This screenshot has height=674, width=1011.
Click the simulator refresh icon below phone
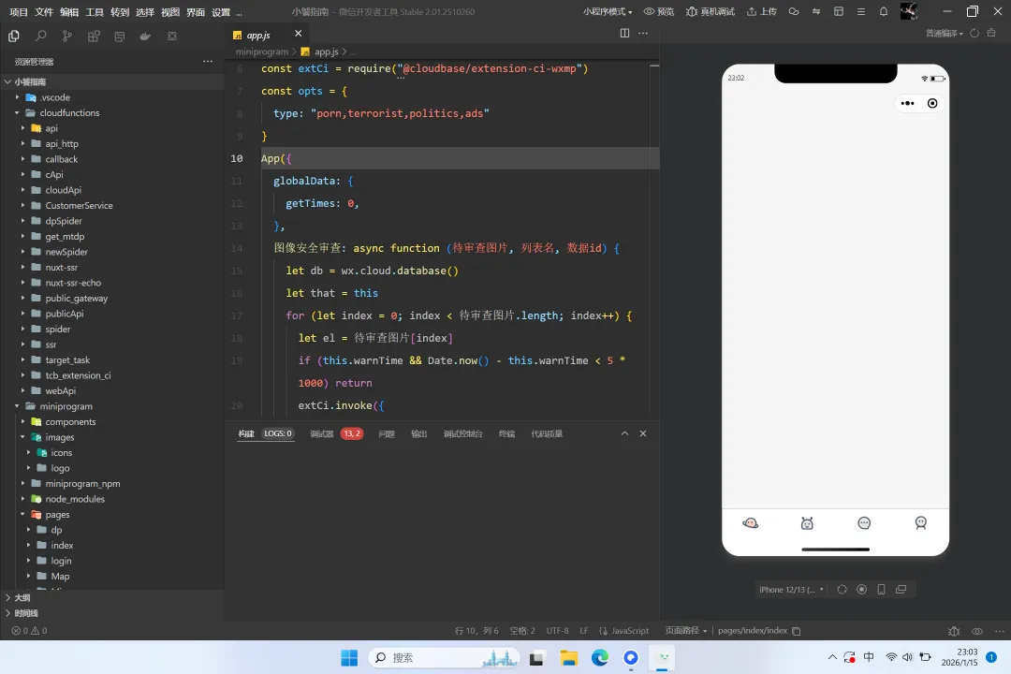[842, 590]
